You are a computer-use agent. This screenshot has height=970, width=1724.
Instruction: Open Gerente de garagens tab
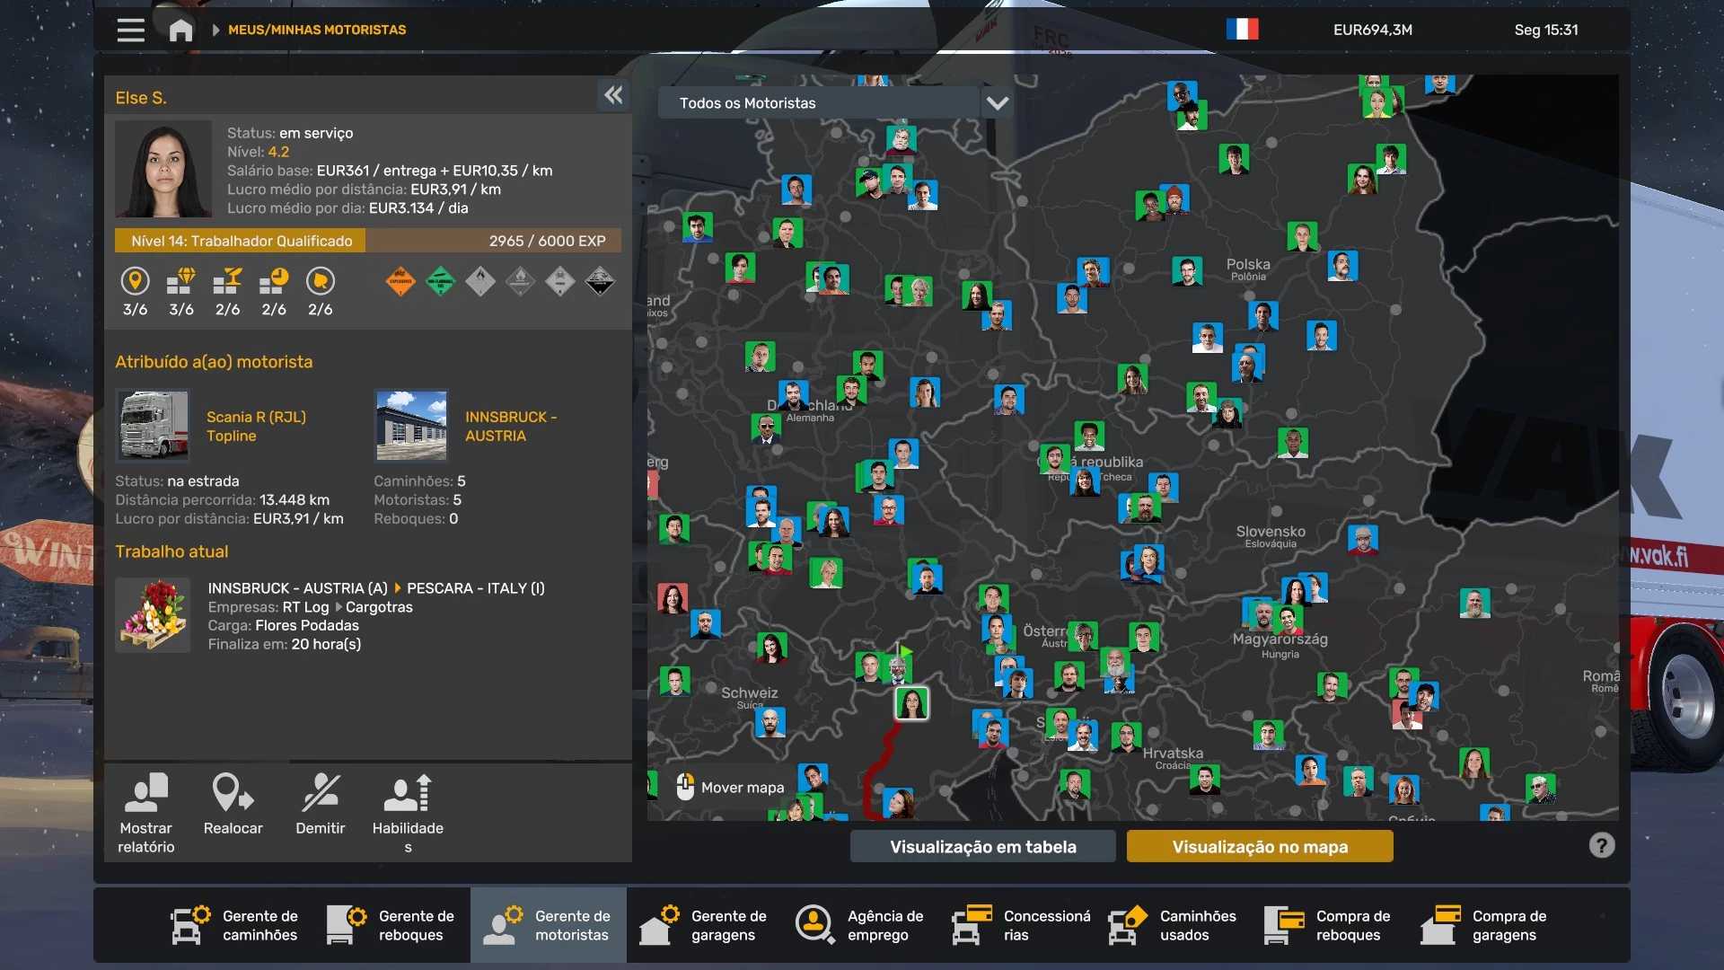704,925
